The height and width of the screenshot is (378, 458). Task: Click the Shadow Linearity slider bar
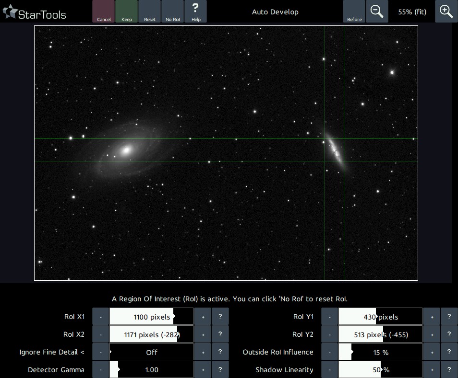click(x=380, y=370)
